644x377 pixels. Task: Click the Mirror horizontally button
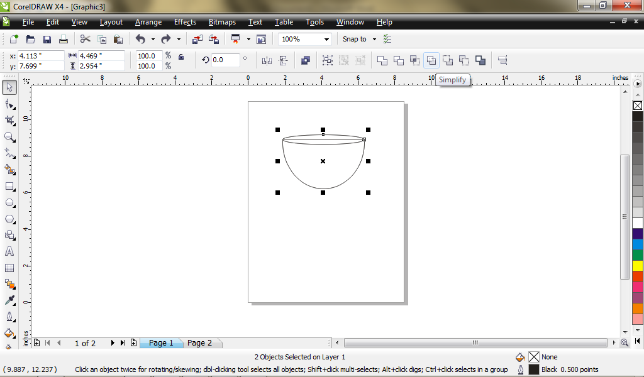267,60
